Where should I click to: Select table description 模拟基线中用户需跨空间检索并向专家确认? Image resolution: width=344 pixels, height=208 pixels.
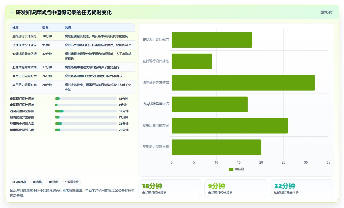tap(93, 76)
